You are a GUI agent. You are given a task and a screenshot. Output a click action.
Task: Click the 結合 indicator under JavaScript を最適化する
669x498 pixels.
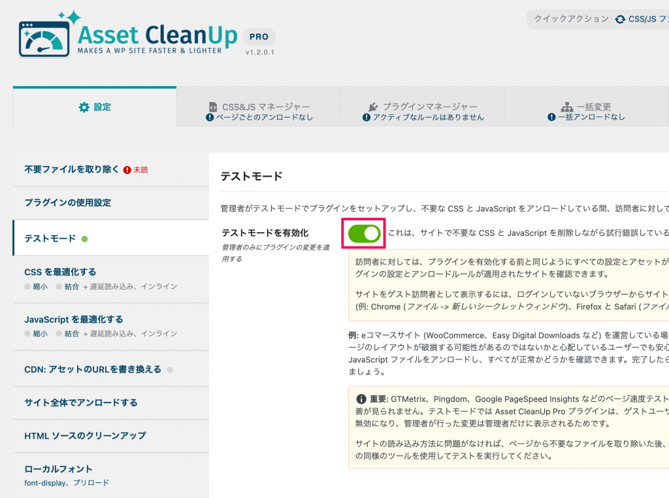68,334
